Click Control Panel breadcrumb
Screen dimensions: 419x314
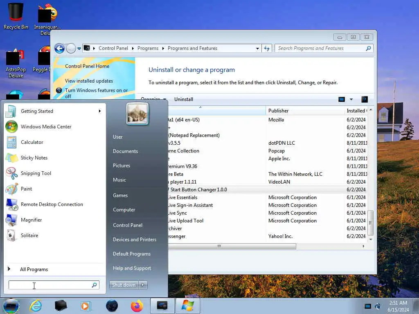click(x=113, y=48)
